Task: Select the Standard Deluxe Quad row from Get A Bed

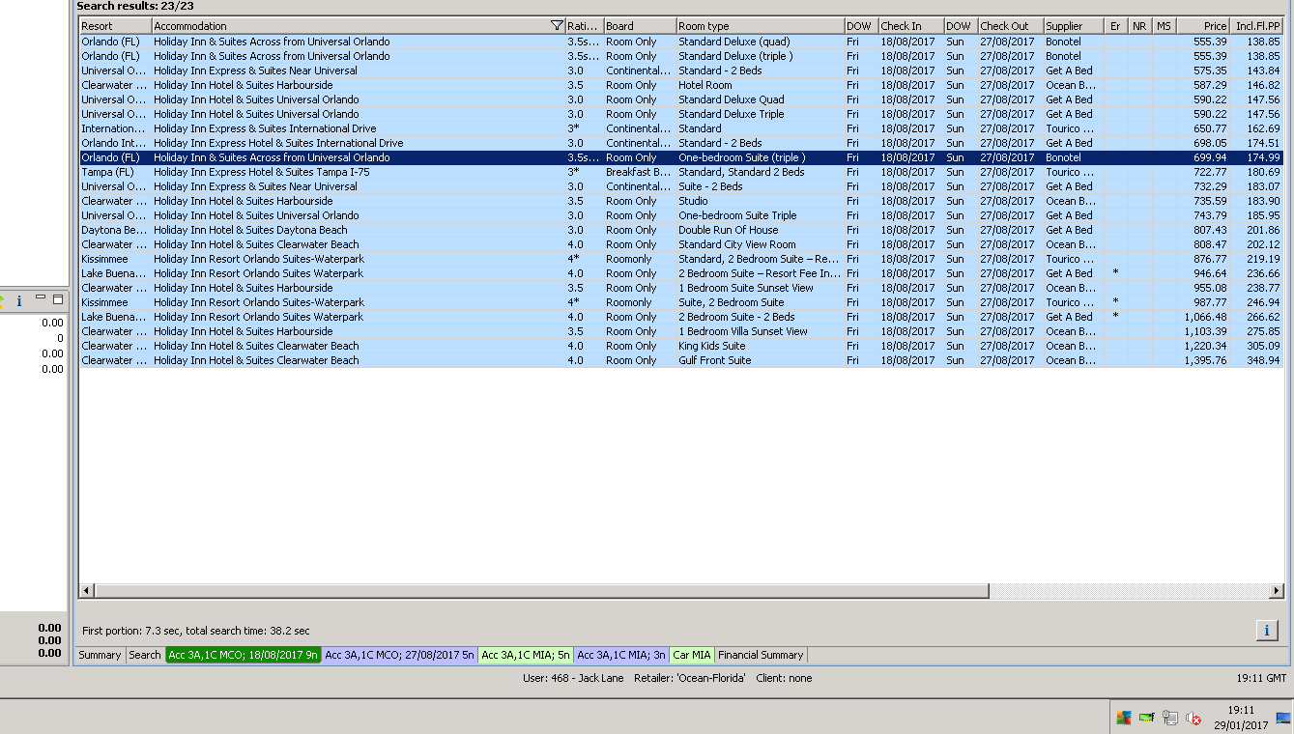Action: [681, 99]
